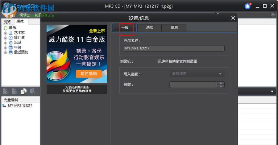Expand the 唱片集 tree node
Image resolution: width=278 pixels, height=145 pixels.
coord(5,38)
